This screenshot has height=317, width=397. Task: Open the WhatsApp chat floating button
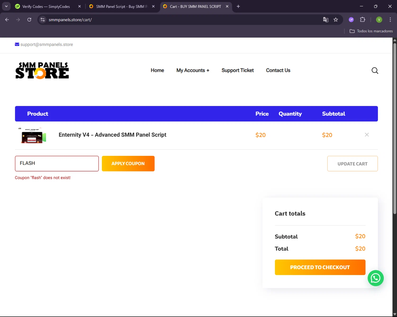click(x=376, y=278)
